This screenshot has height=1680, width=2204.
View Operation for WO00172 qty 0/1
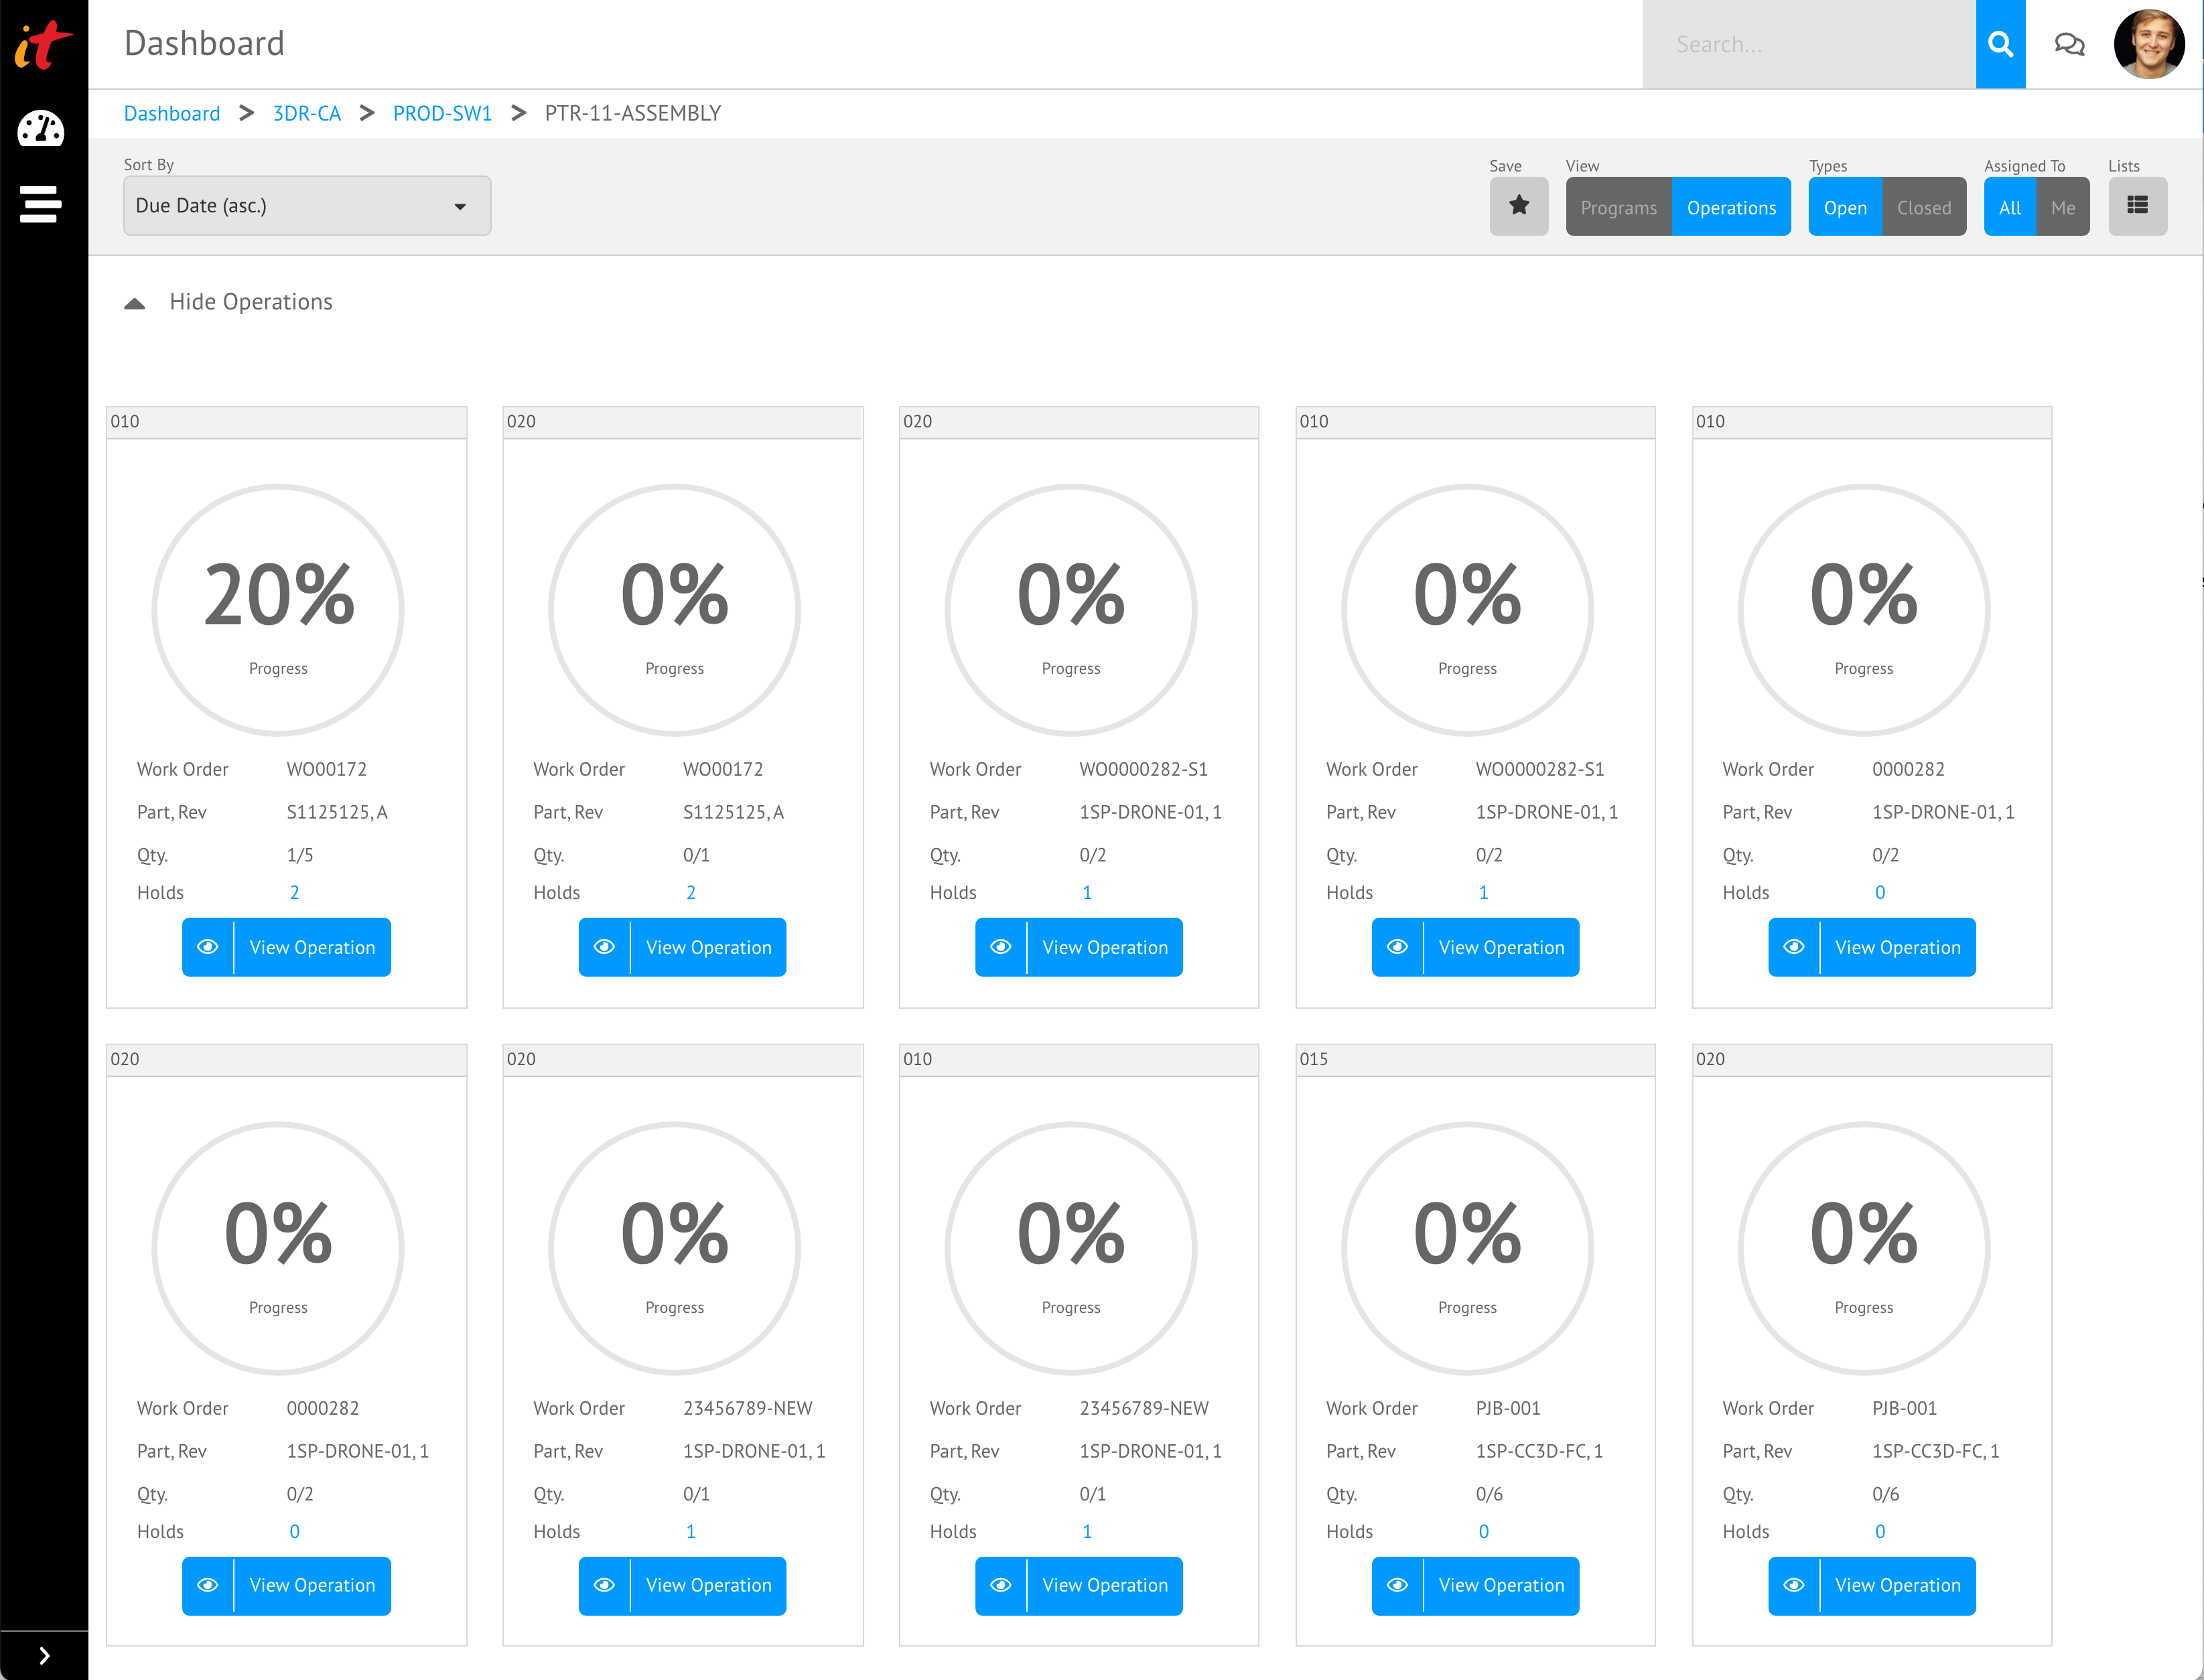[x=682, y=947]
